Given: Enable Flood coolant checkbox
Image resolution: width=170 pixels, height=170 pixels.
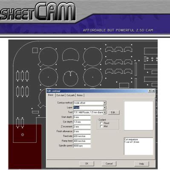Looking at the screenshot, I should tap(101, 123).
